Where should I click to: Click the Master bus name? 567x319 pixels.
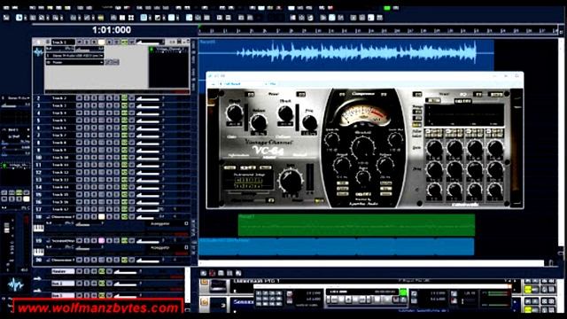click(63, 271)
